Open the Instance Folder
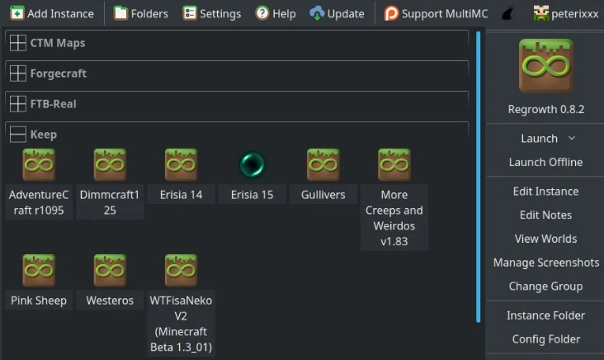The width and height of the screenshot is (604, 360). point(545,315)
